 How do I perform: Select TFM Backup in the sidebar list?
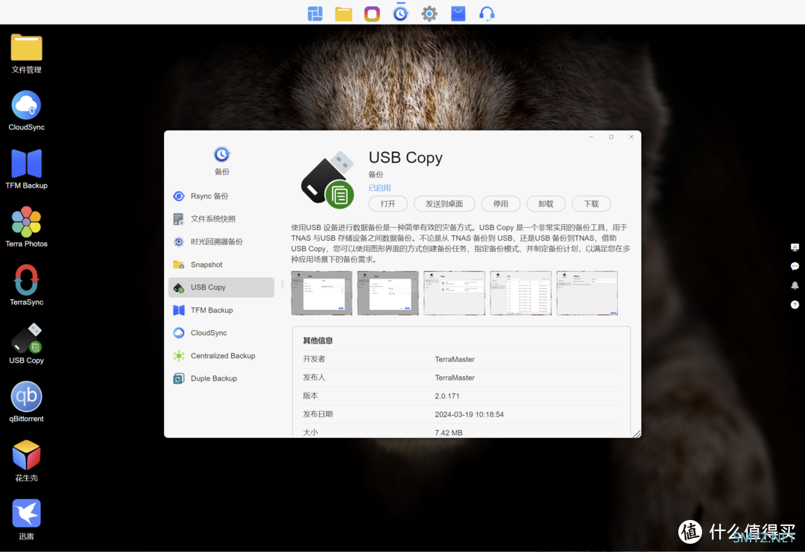pyautogui.click(x=221, y=310)
